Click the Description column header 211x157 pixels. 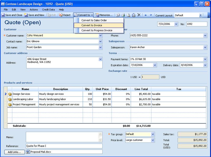click(60, 89)
